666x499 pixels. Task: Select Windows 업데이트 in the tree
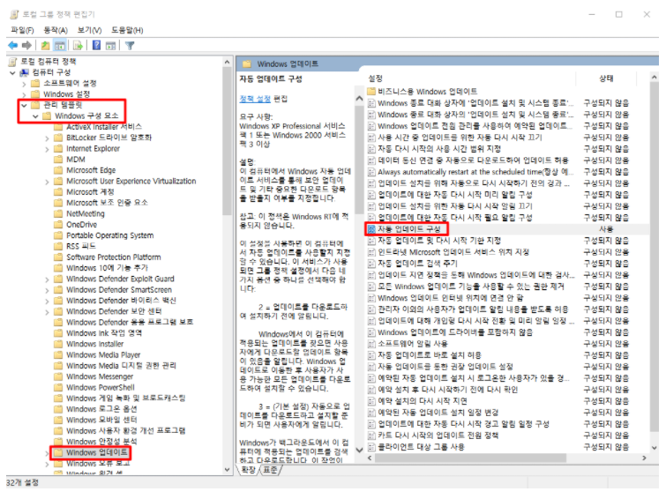(97, 452)
